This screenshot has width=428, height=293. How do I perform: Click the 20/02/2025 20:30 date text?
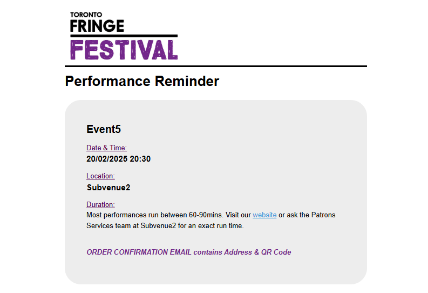tap(118, 159)
